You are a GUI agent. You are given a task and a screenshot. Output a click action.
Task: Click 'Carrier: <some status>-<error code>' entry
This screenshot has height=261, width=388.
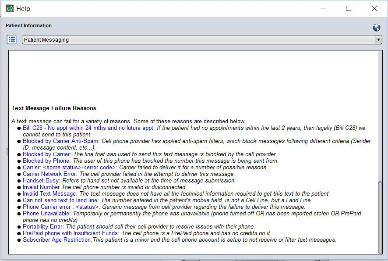pyautogui.click(x=70, y=167)
